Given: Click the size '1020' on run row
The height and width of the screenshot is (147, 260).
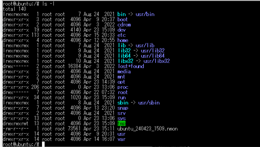Looking at the screenshot, I should 76,98.
